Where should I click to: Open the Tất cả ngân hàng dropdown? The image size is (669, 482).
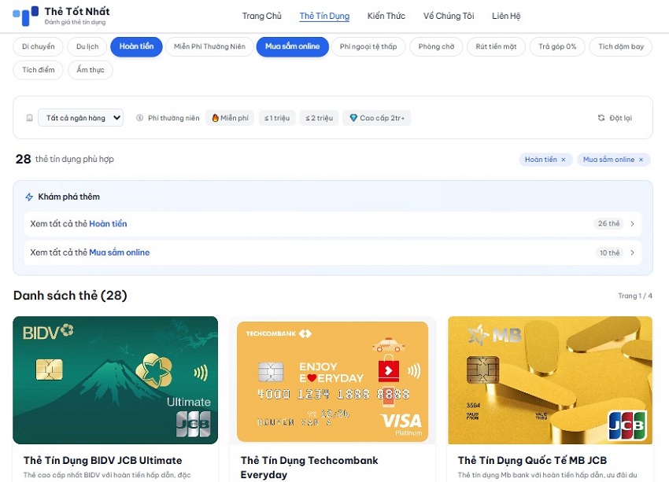pyautogui.click(x=80, y=116)
